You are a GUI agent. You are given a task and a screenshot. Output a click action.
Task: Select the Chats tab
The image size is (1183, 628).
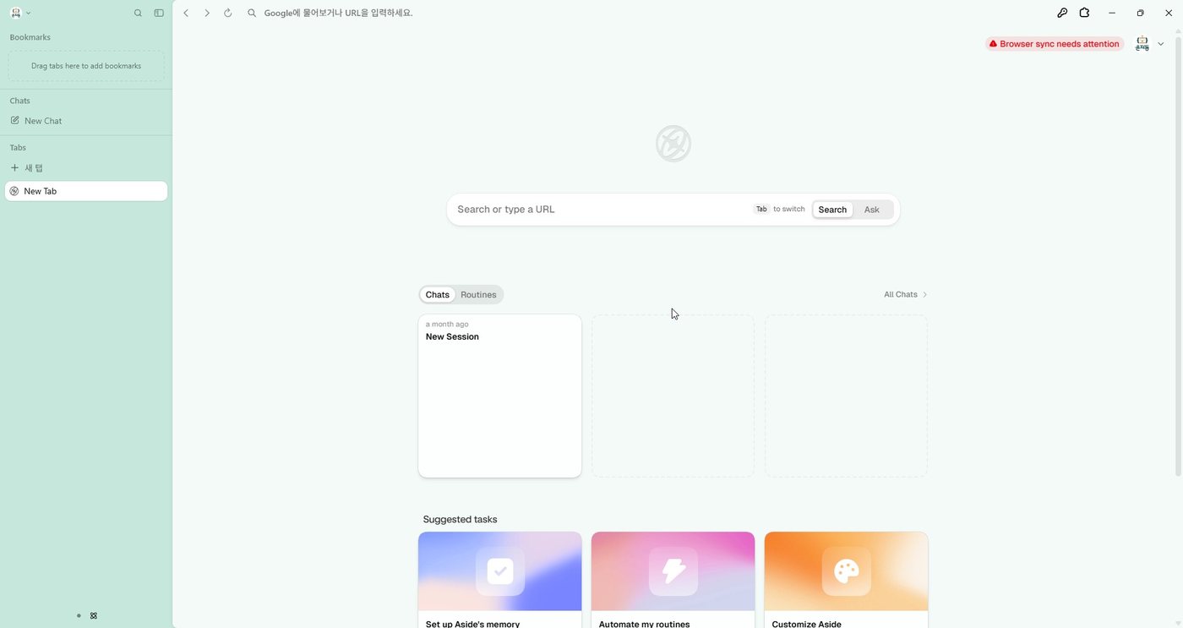click(438, 295)
